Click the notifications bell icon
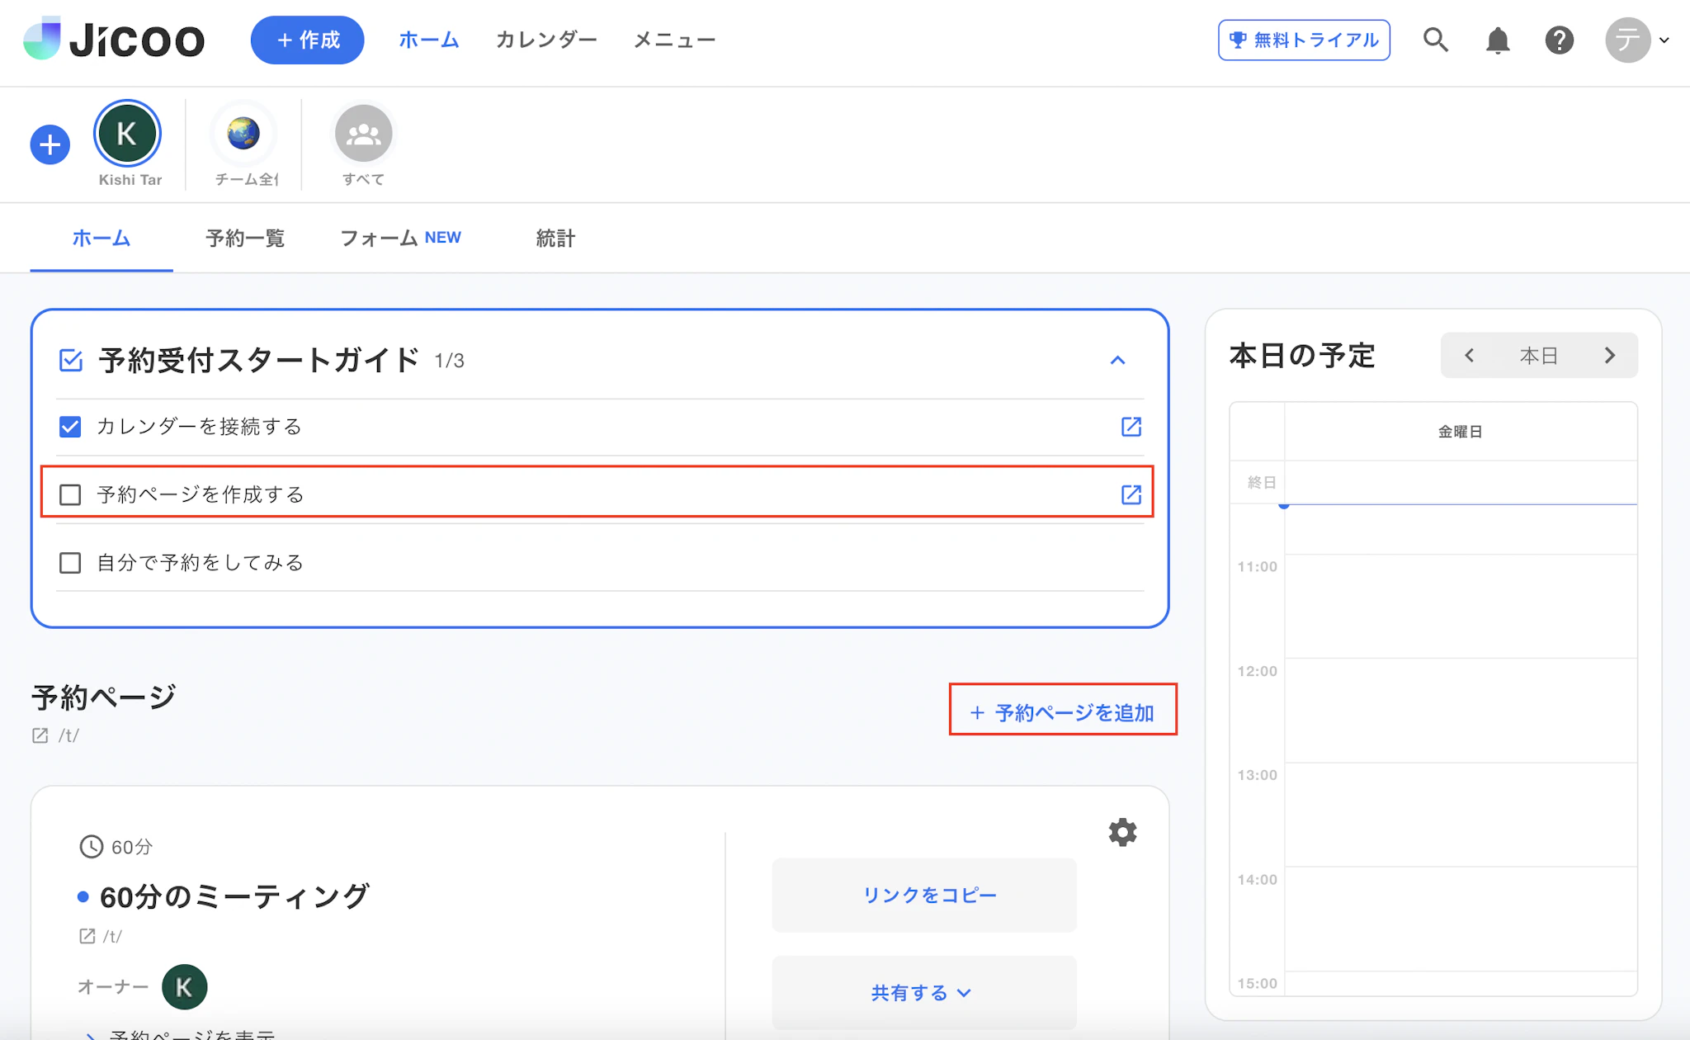Image resolution: width=1690 pixels, height=1040 pixels. pyautogui.click(x=1497, y=40)
